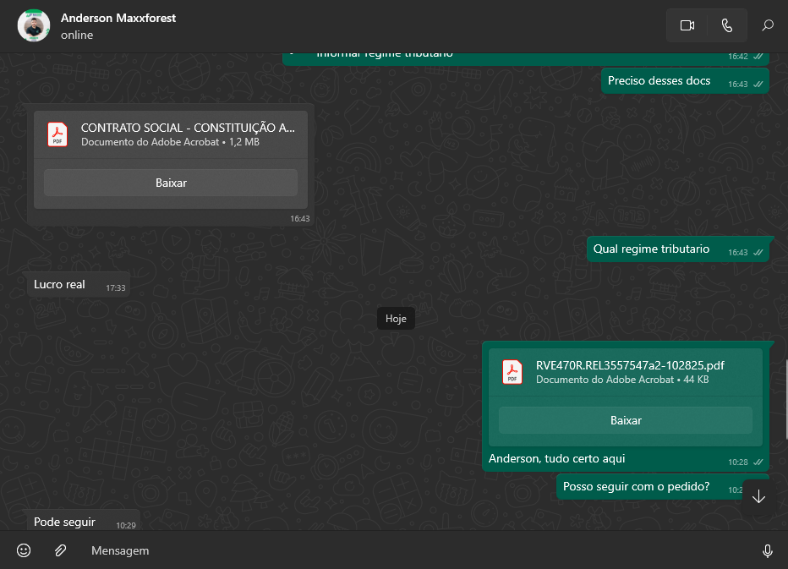This screenshot has height=569, width=788.
Task: Download the CONTRATO SOCIAL PDF with Baixar
Action: click(x=171, y=183)
